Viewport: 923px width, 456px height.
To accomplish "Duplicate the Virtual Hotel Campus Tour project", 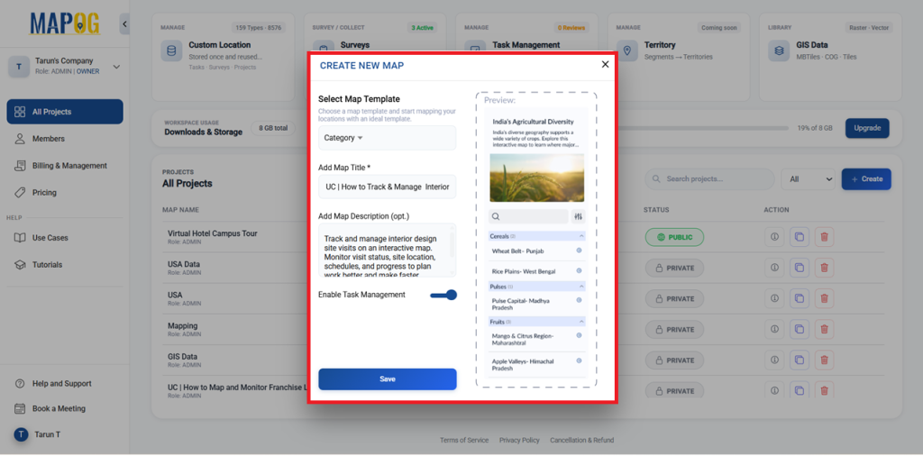I will [x=799, y=237].
